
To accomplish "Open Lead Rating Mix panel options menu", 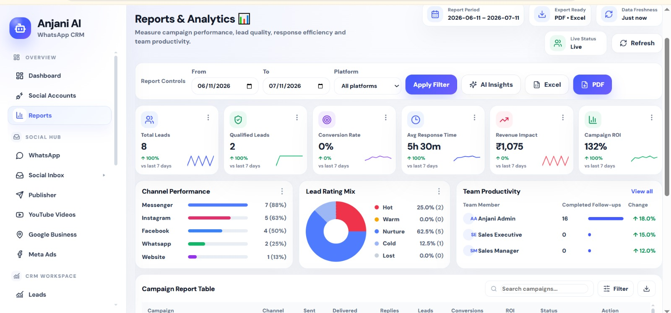I will point(439,191).
